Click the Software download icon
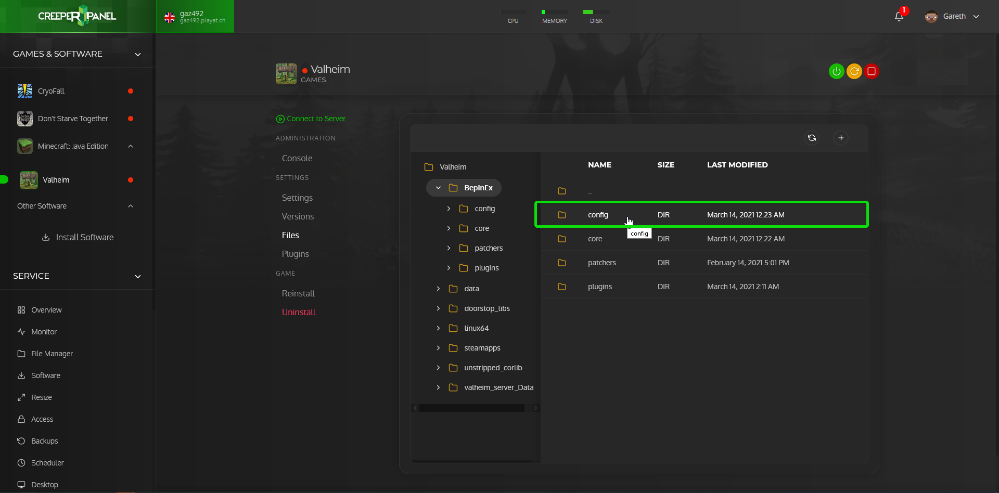This screenshot has height=493, width=999. click(x=21, y=375)
